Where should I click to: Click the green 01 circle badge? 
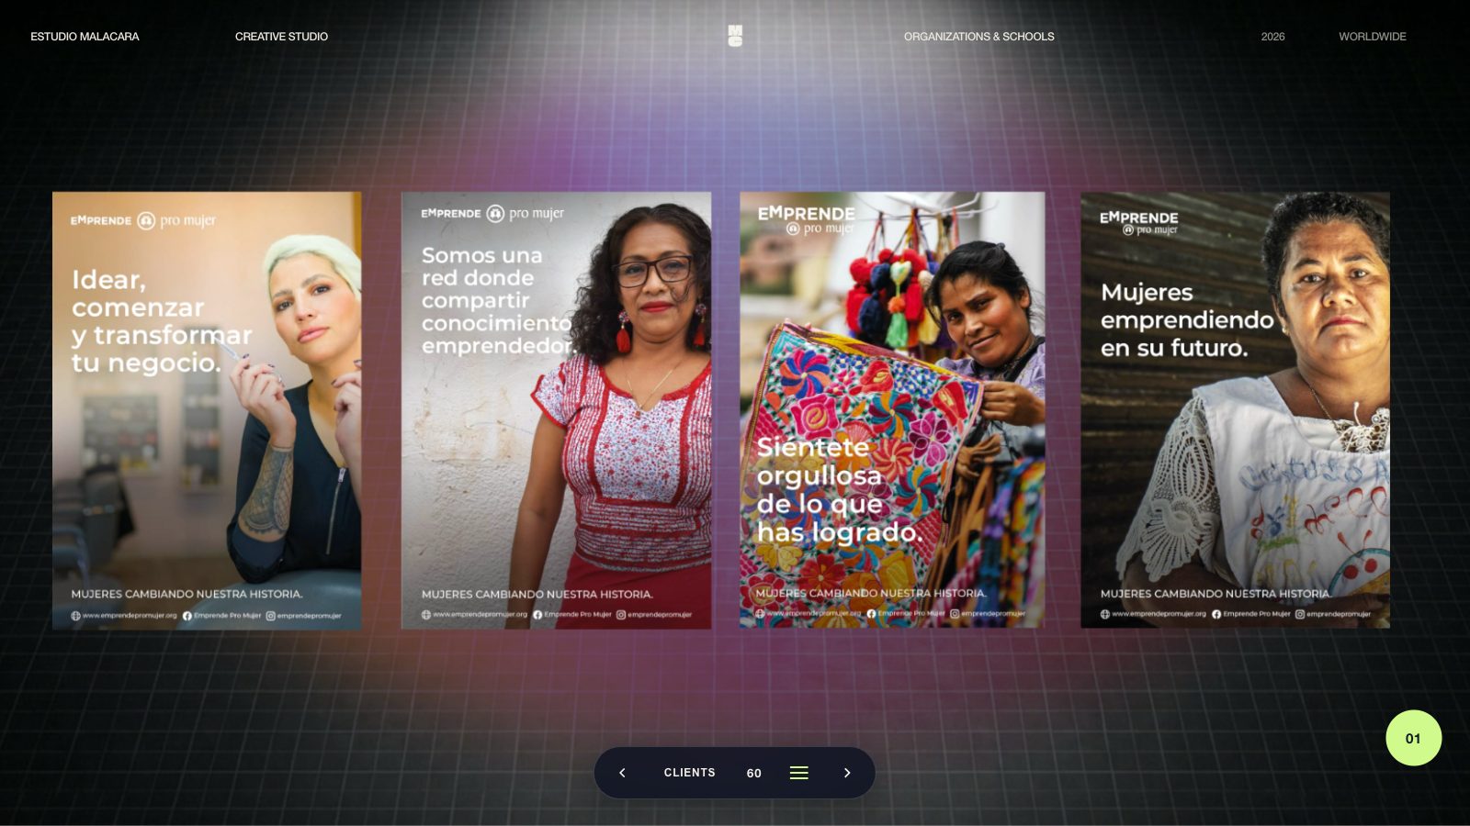click(1413, 738)
